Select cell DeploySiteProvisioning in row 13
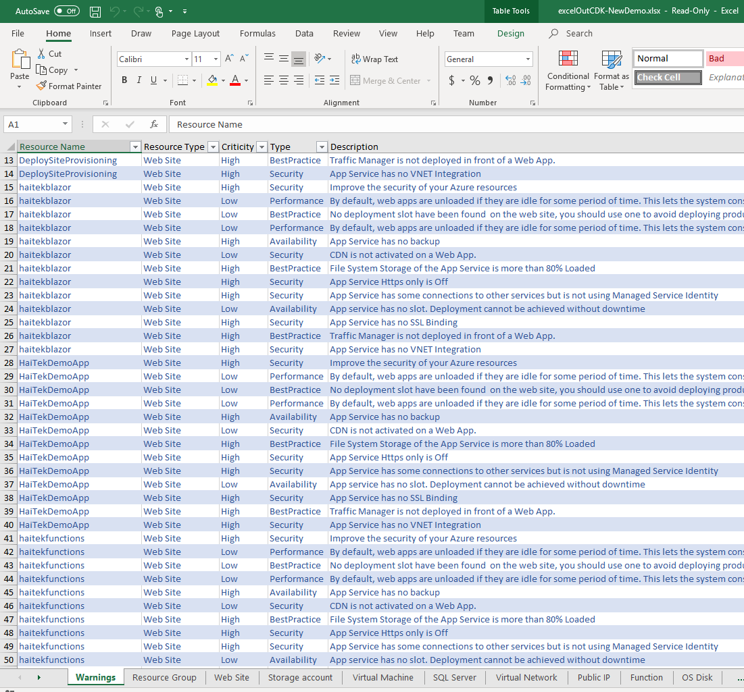744x692 pixels. [x=80, y=161]
